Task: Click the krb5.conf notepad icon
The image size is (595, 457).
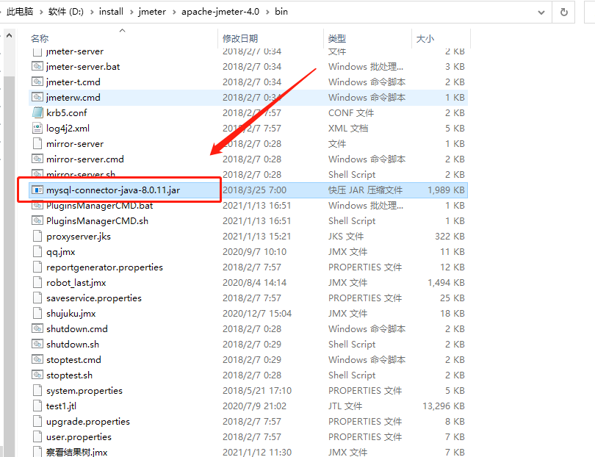Action: pos(37,112)
